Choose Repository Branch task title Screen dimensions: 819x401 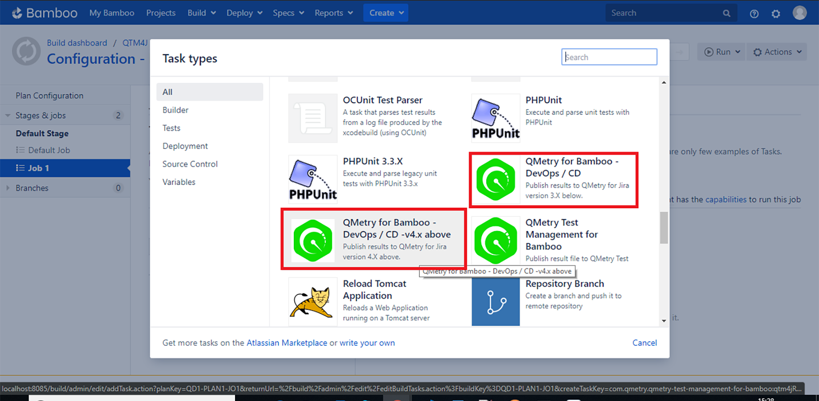565,284
